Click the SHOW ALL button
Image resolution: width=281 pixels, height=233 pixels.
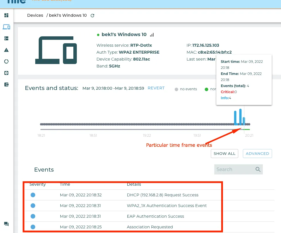pos(225,153)
